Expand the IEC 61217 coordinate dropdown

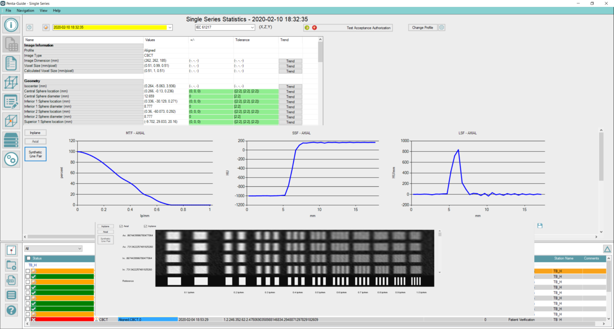pos(252,28)
